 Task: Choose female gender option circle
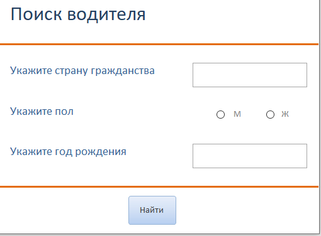[x=270, y=114]
